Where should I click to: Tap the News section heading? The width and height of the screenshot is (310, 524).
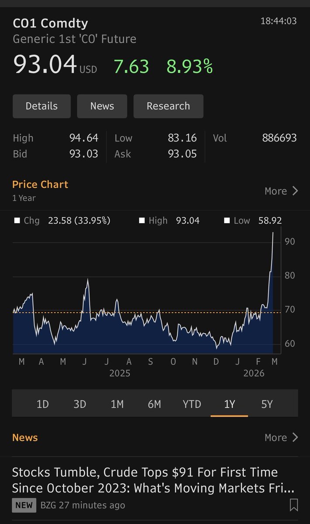(x=25, y=438)
